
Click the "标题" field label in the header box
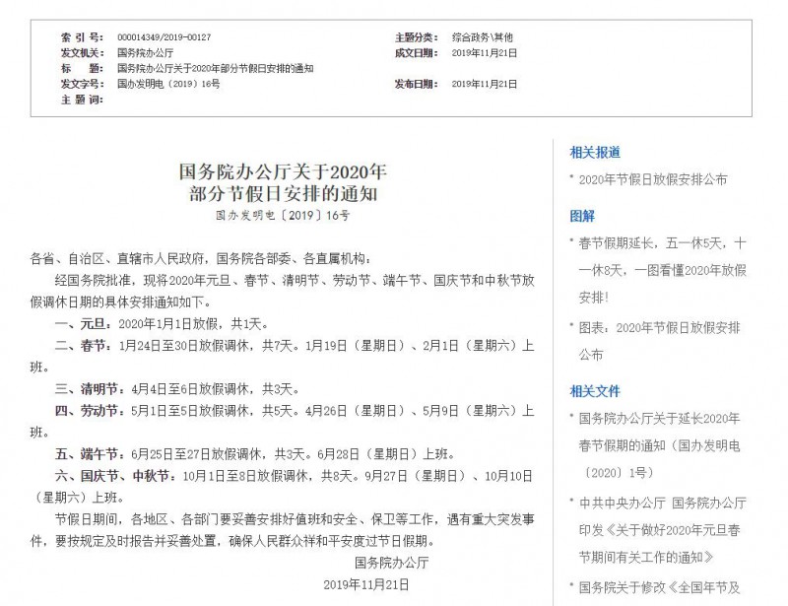point(83,68)
